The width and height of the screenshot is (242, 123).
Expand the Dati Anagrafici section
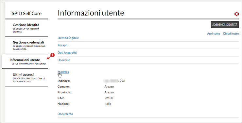click(x=67, y=53)
